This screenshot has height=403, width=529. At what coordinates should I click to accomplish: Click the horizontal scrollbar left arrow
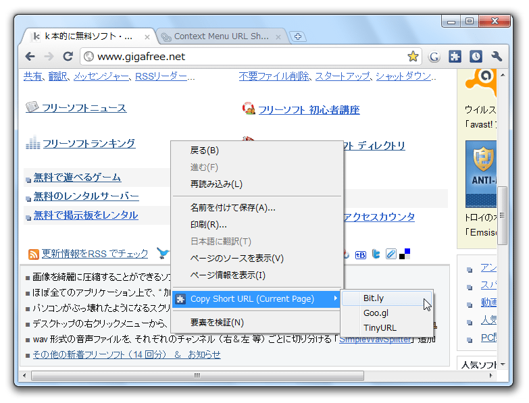click(24, 375)
